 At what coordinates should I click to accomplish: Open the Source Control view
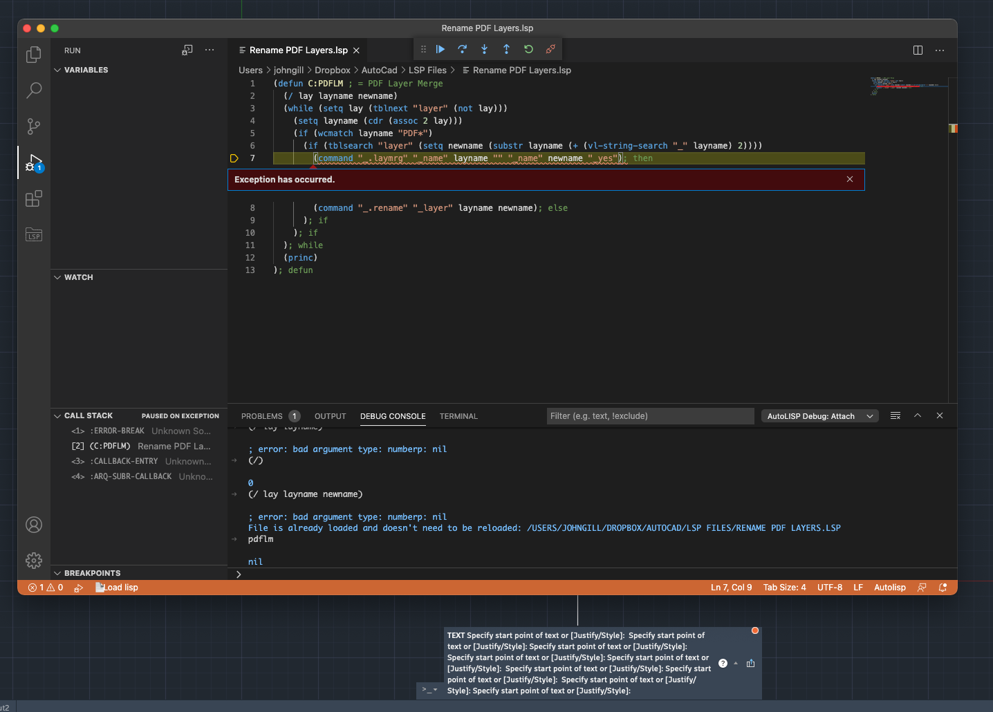33,127
